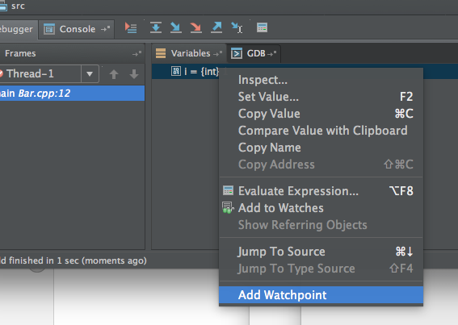Click the Variables tab pin arrow icon
Image resolution: width=458 pixels, height=325 pixels.
pyautogui.click(x=217, y=54)
